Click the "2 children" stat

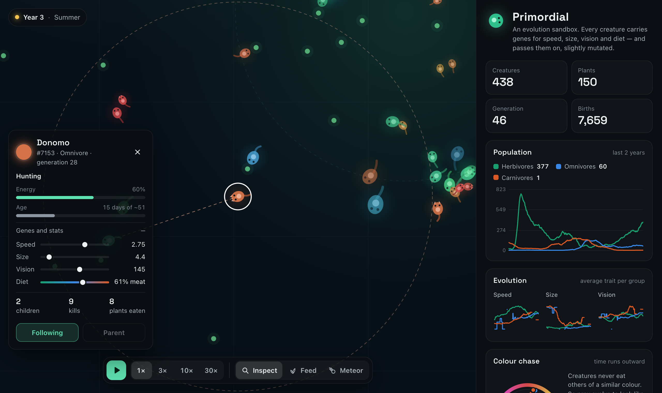27,306
